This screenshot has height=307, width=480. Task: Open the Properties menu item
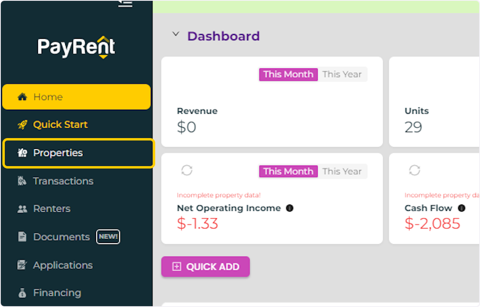click(x=58, y=153)
